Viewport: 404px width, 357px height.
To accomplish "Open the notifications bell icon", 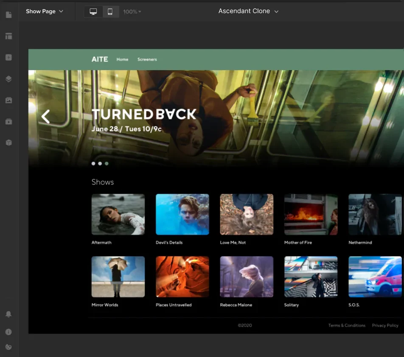I will click(8, 314).
